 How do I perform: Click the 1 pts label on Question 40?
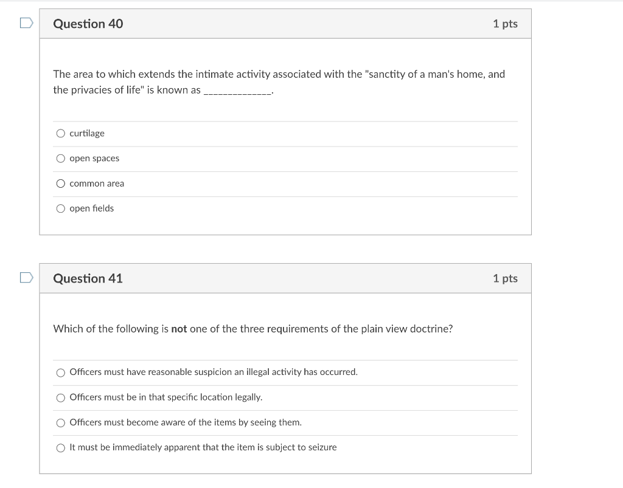(506, 24)
